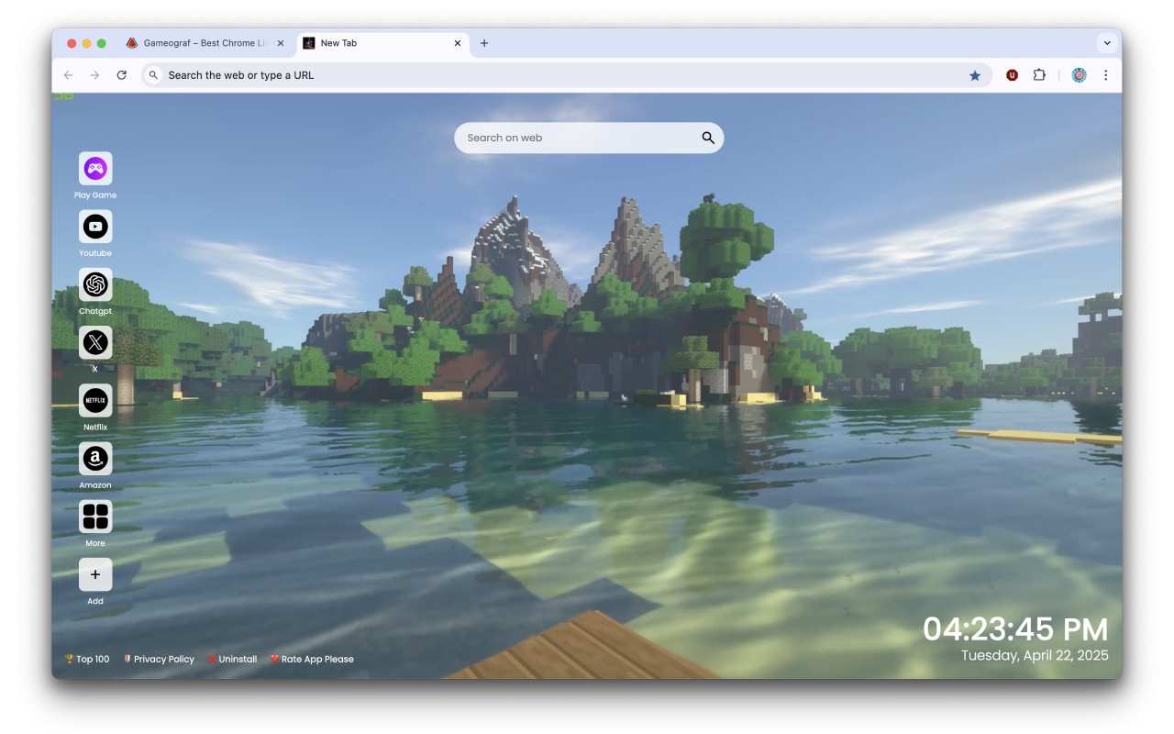This screenshot has height=734, width=1174.
Task: Open the Youtube shortcut
Action: 95,226
